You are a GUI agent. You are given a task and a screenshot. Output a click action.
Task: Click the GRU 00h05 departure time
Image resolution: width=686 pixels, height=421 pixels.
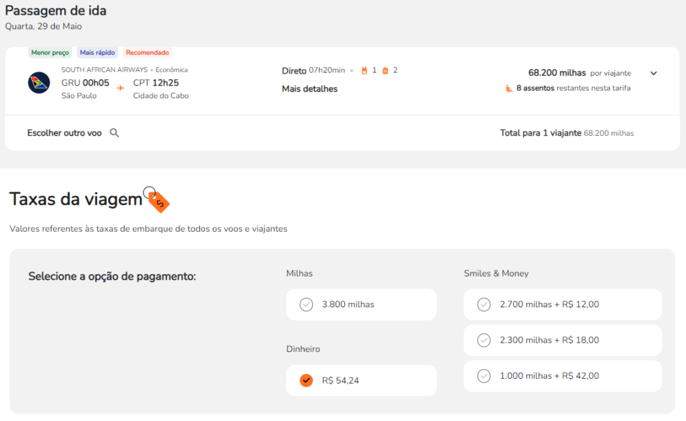85,83
